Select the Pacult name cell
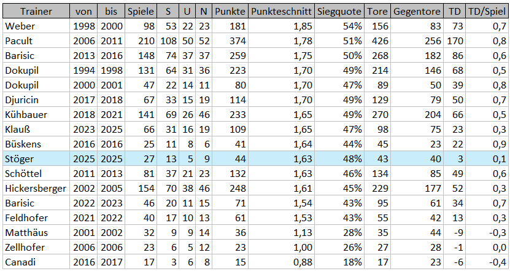The height and width of the screenshot is (271, 510). [x=35, y=41]
